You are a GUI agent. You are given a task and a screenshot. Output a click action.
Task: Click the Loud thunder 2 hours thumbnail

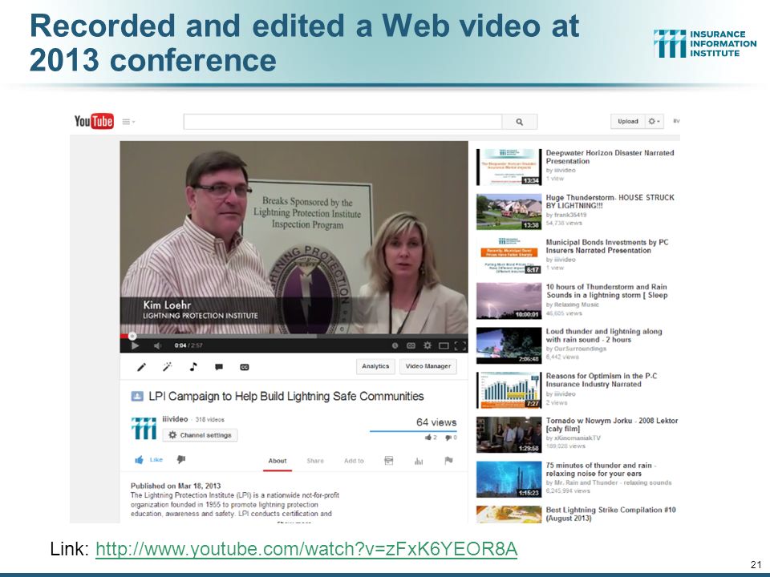coord(509,345)
